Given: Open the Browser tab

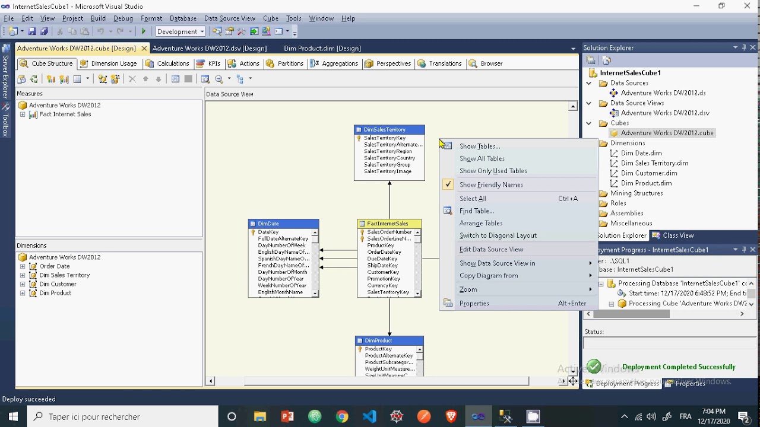Looking at the screenshot, I should (486, 63).
